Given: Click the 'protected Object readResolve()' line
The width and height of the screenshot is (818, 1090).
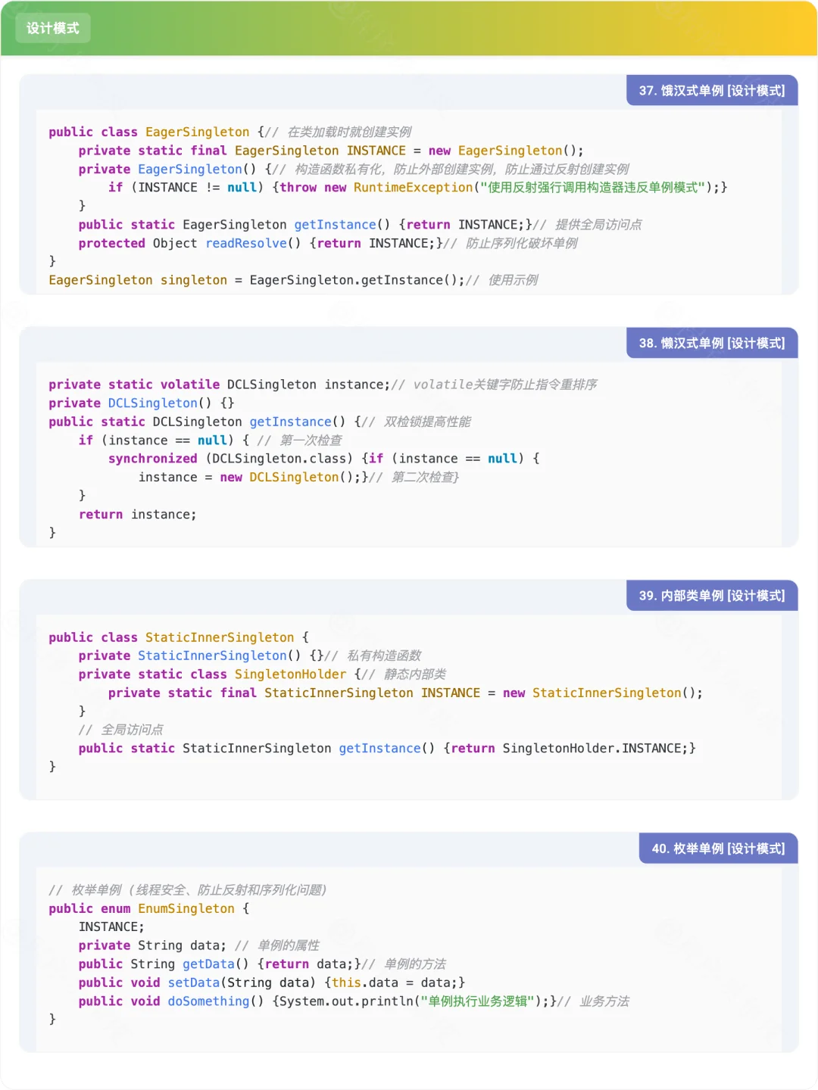Looking at the screenshot, I should tap(261, 243).
